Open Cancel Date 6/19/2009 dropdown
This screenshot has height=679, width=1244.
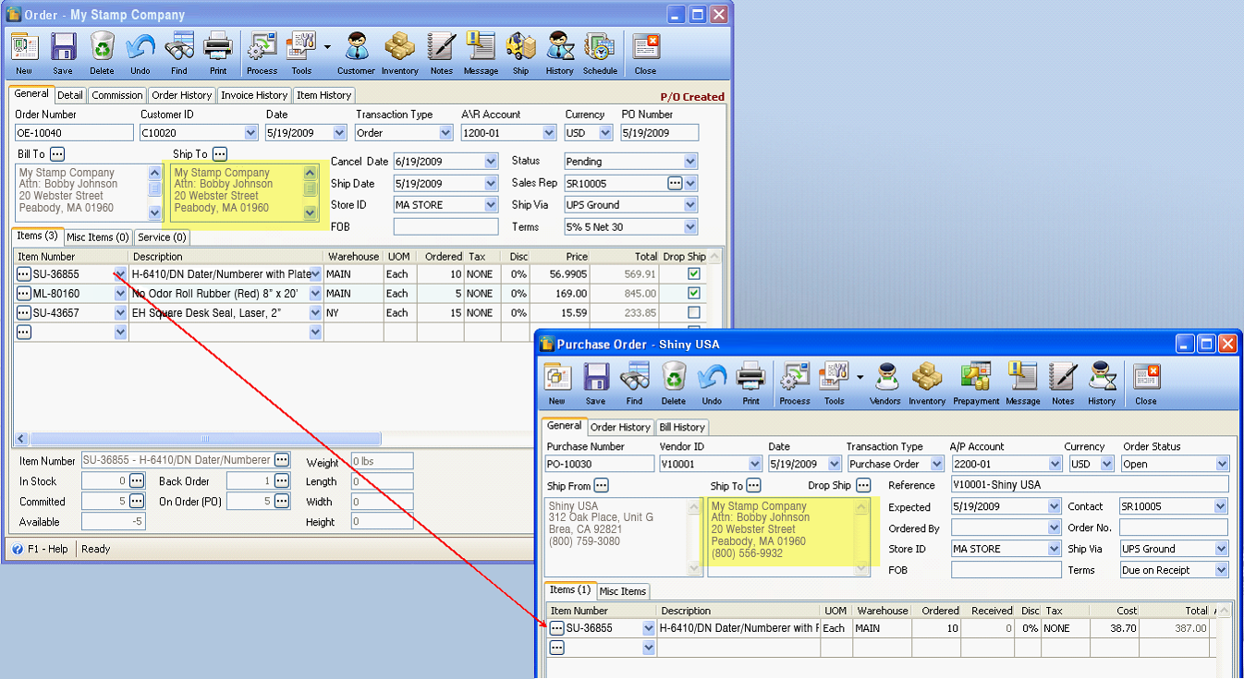coord(491,162)
